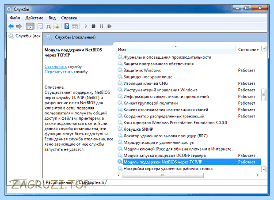The image size is (274, 200).
Task: Select Инструментарий управления Windows service
Action: point(160,90)
